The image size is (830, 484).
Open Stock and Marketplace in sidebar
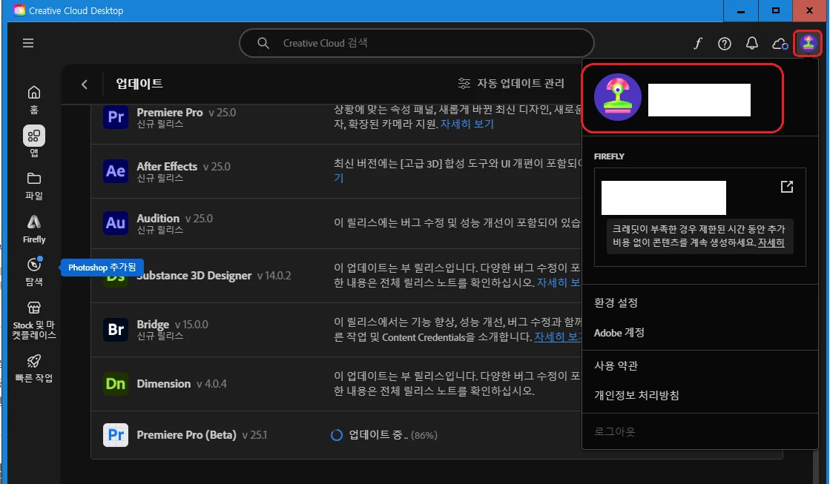pos(34,320)
